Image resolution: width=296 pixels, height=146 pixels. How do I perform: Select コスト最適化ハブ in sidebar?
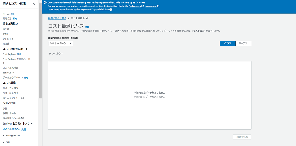pos(11,129)
